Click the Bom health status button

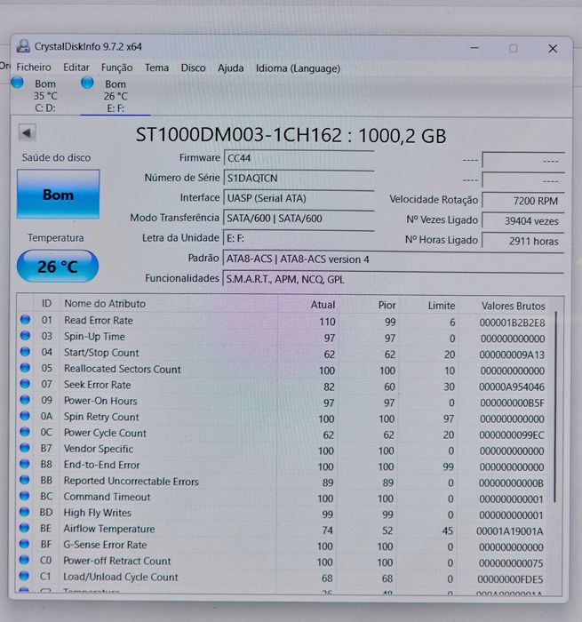click(x=58, y=195)
